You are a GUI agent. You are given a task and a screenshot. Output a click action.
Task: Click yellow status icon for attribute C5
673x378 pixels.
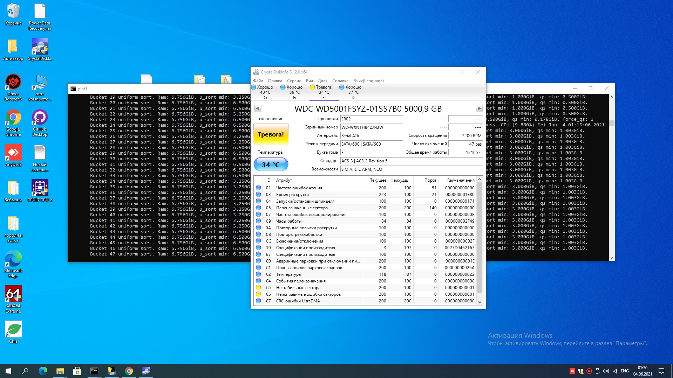pyautogui.click(x=258, y=288)
